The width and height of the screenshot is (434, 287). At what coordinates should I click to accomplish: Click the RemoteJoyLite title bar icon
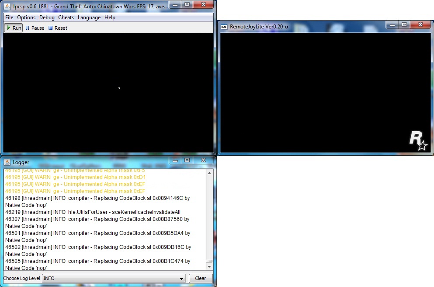pyautogui.click(x=224, y=27)
